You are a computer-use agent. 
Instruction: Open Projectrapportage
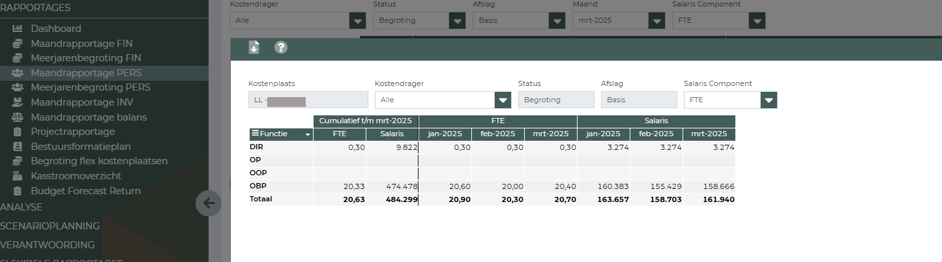(72, 132)
